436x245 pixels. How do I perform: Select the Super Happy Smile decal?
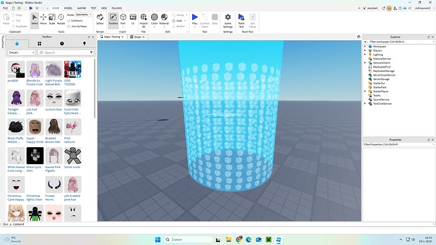point(35,127)
